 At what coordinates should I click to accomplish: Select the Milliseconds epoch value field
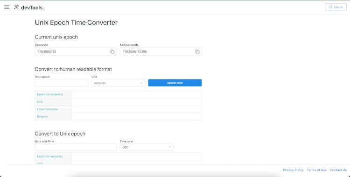point(161,52)
